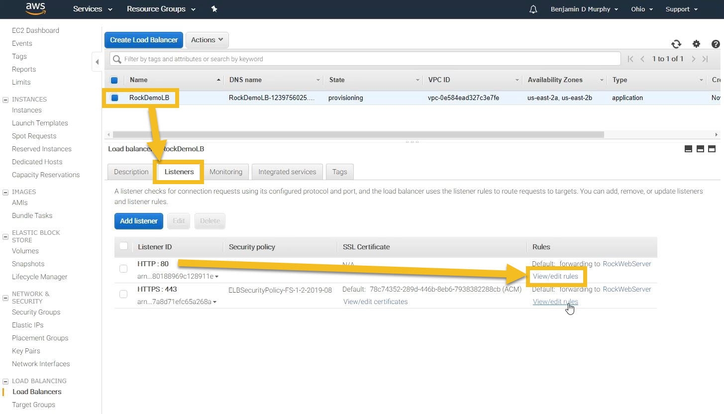Collapse the INSTANCES sidebar section

(x=5, y=100)
